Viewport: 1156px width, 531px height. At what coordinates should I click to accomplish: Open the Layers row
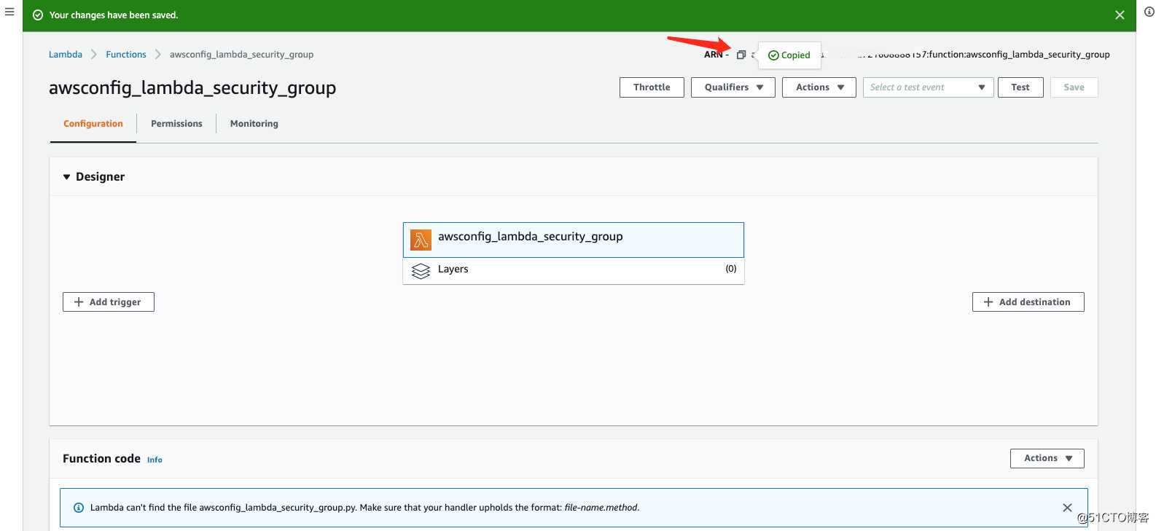[x=574, y=271]
